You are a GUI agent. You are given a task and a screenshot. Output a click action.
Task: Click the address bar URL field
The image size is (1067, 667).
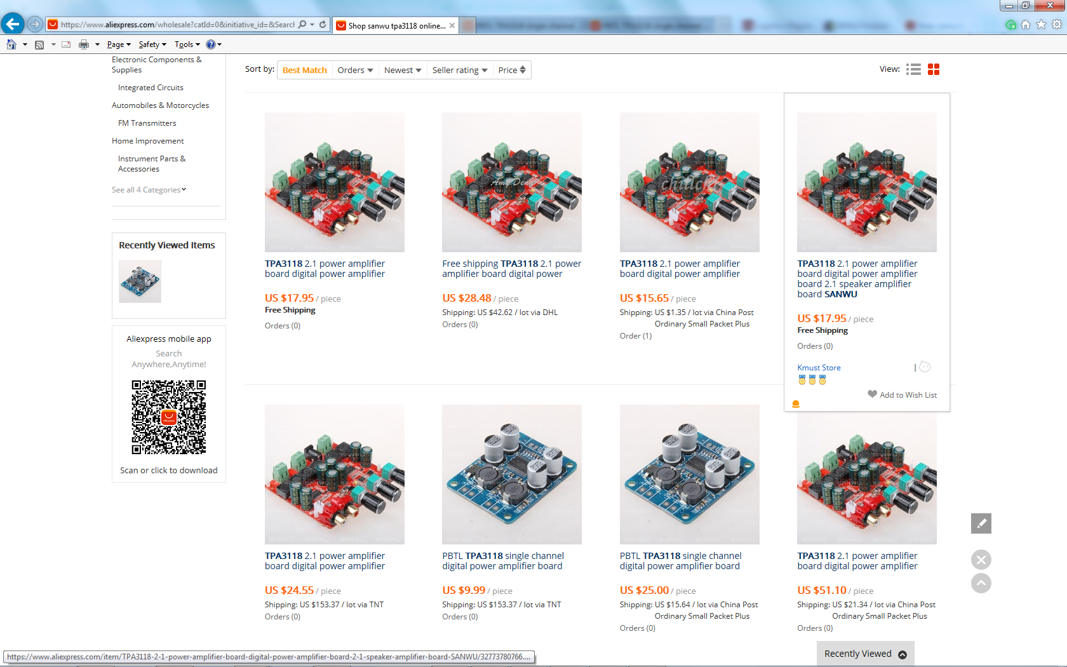point(178,25)
